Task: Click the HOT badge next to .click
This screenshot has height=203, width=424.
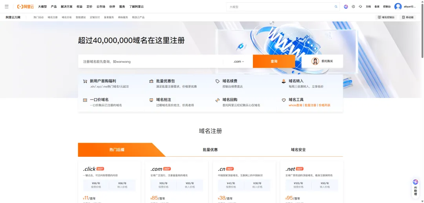Action: coord(101,169)
